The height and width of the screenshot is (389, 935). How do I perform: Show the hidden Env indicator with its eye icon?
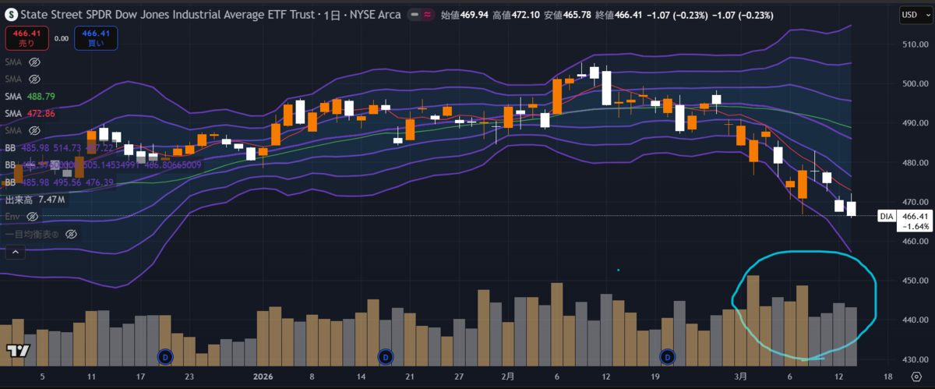click(34, 216)
